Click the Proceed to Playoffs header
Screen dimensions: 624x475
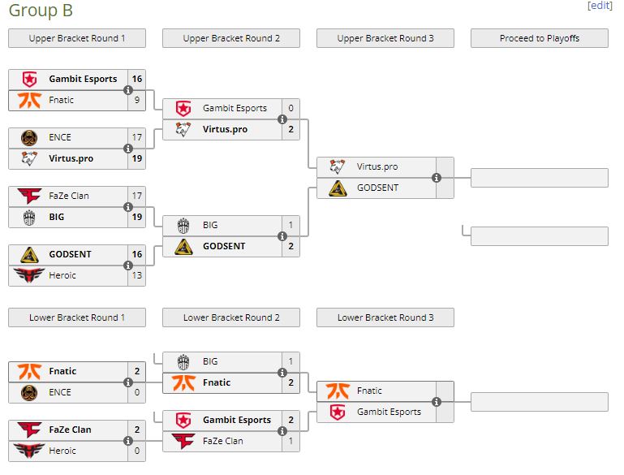click(x=540, y=38)
